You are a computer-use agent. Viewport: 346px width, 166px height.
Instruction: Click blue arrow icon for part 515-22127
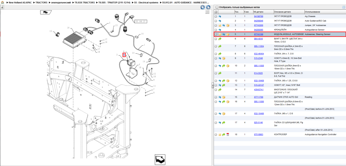point(220,85)
